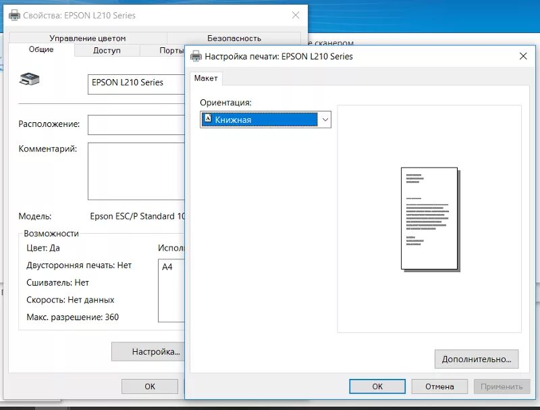Screen dimensions: 540x410
Task: Click the text Макс. разрешение: 360
Action: point(73,317)
